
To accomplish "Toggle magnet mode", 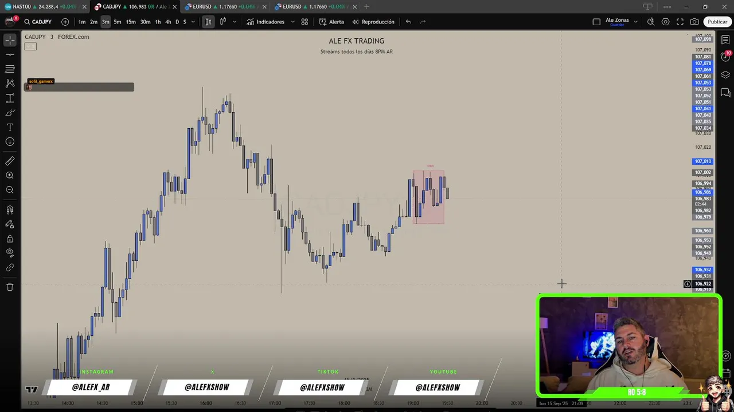I will pyautogui.click(x=10, y=210).
